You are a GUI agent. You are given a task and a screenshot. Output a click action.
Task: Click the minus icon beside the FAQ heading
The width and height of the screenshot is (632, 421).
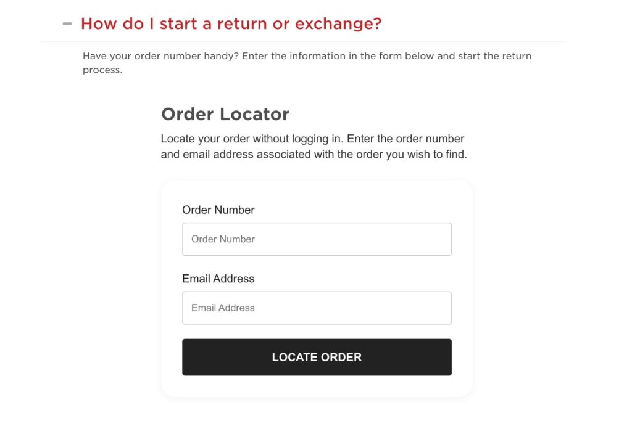pyautogui.click(x=67, y=23)
